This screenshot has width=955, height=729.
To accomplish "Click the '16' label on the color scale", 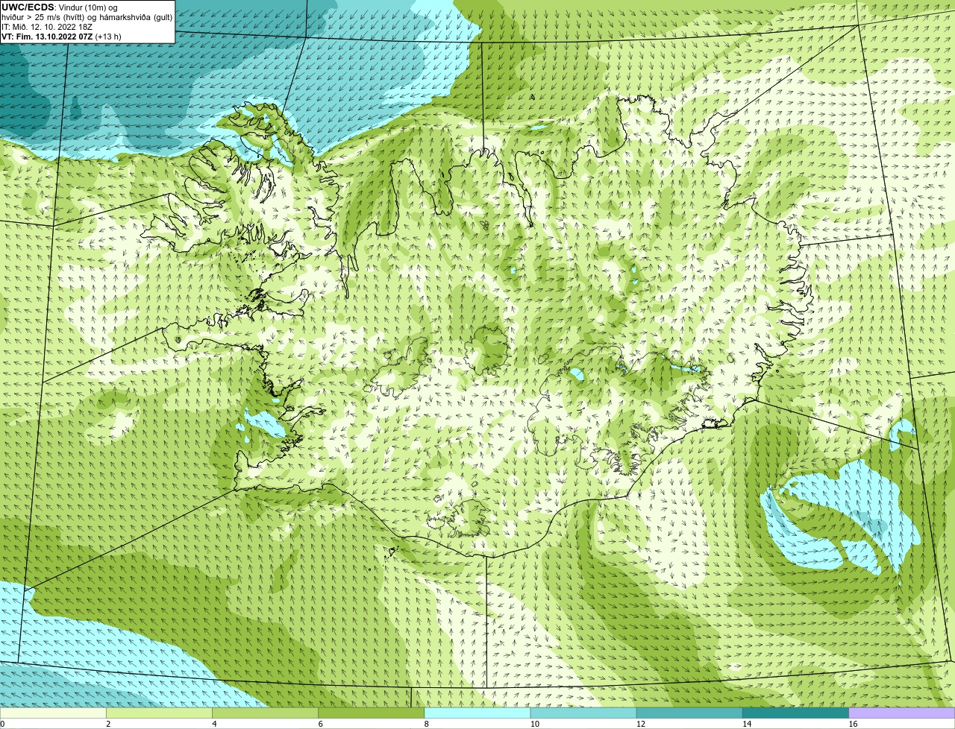I will [x=853, y=724].
